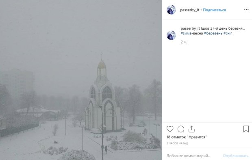Open the three-dot post options menu
Screen dimensions: 252x160
click(x=246, y=10)
